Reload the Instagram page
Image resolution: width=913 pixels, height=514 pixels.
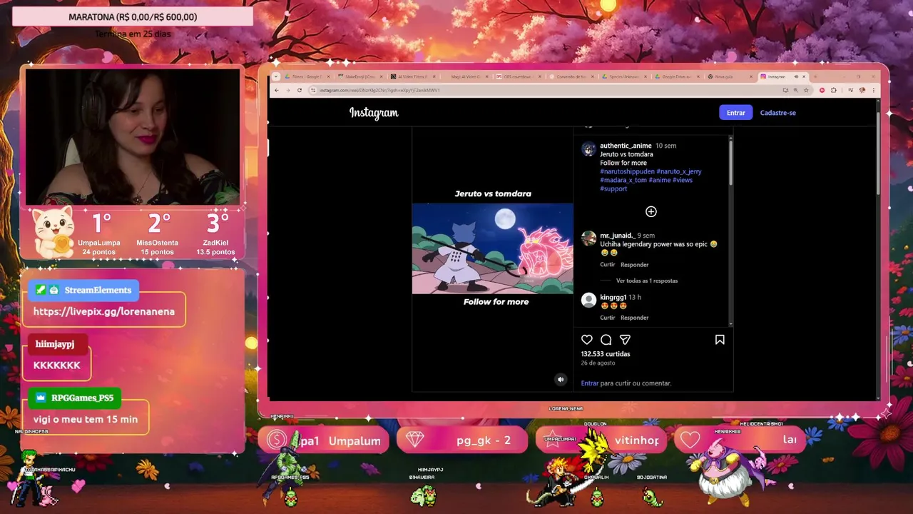[x=300, y=90]
